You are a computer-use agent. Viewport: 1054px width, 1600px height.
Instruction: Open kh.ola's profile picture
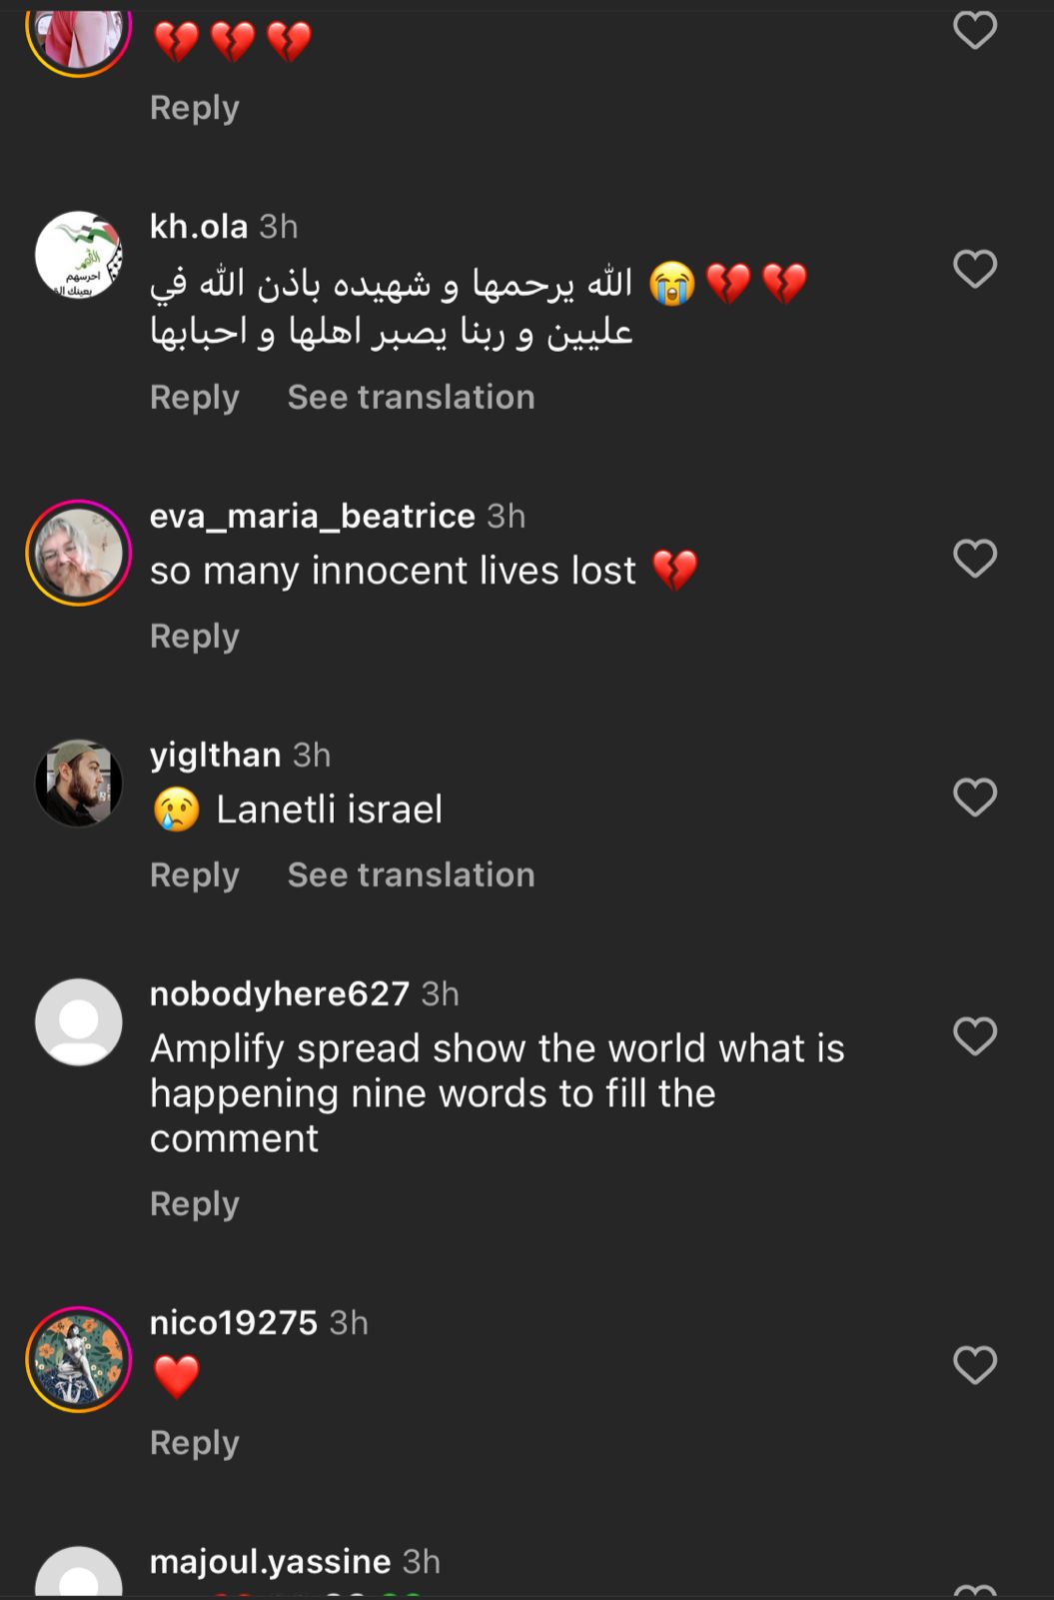[79, 255]
